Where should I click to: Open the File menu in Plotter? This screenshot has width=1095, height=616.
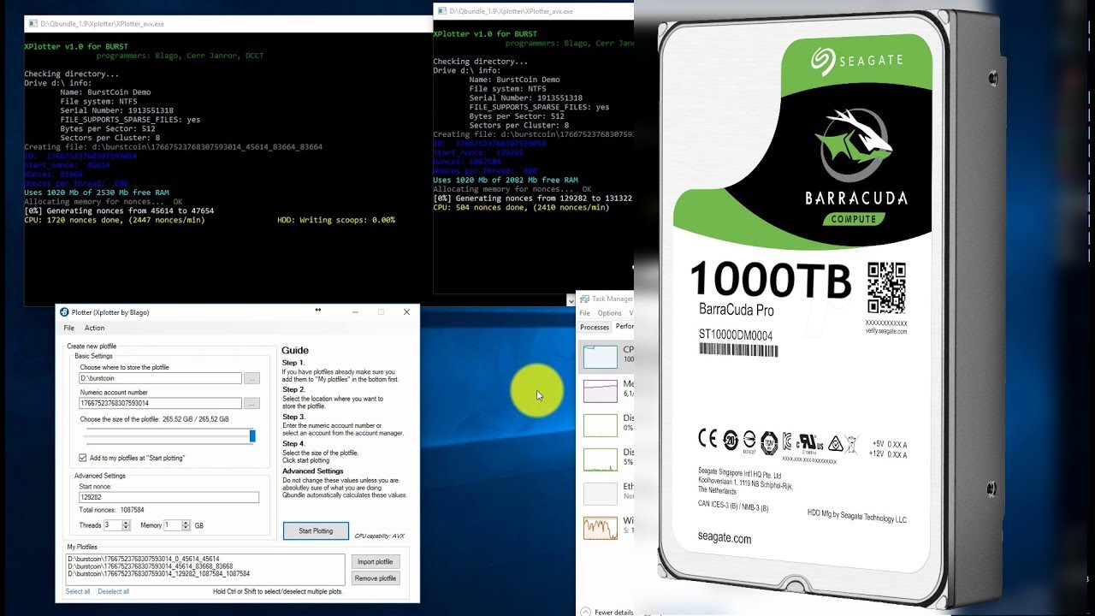[69, 328]
